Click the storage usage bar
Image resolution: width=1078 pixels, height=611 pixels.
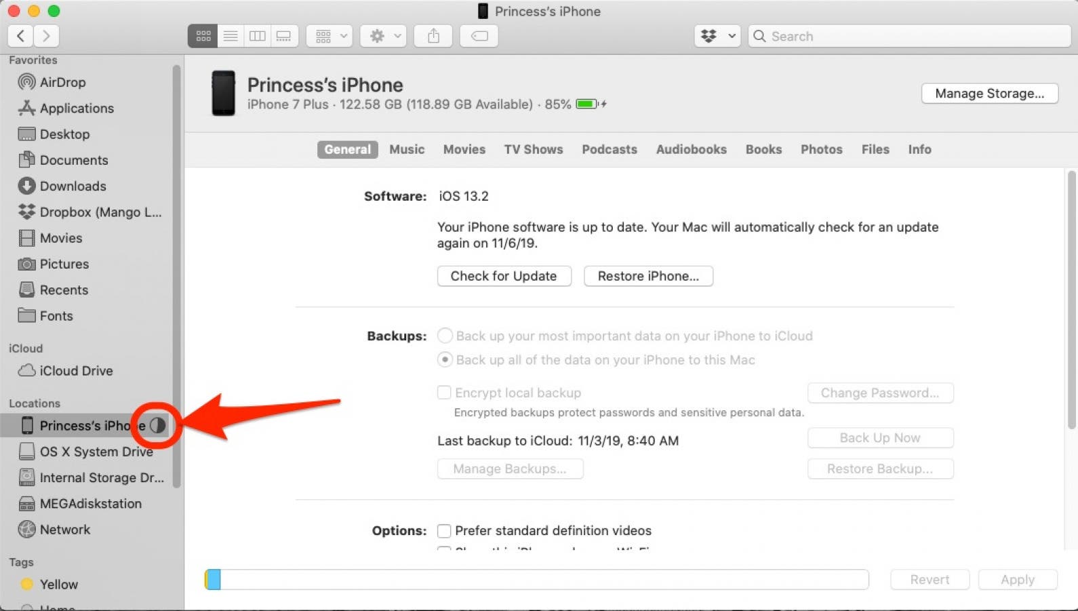[536, 579]
